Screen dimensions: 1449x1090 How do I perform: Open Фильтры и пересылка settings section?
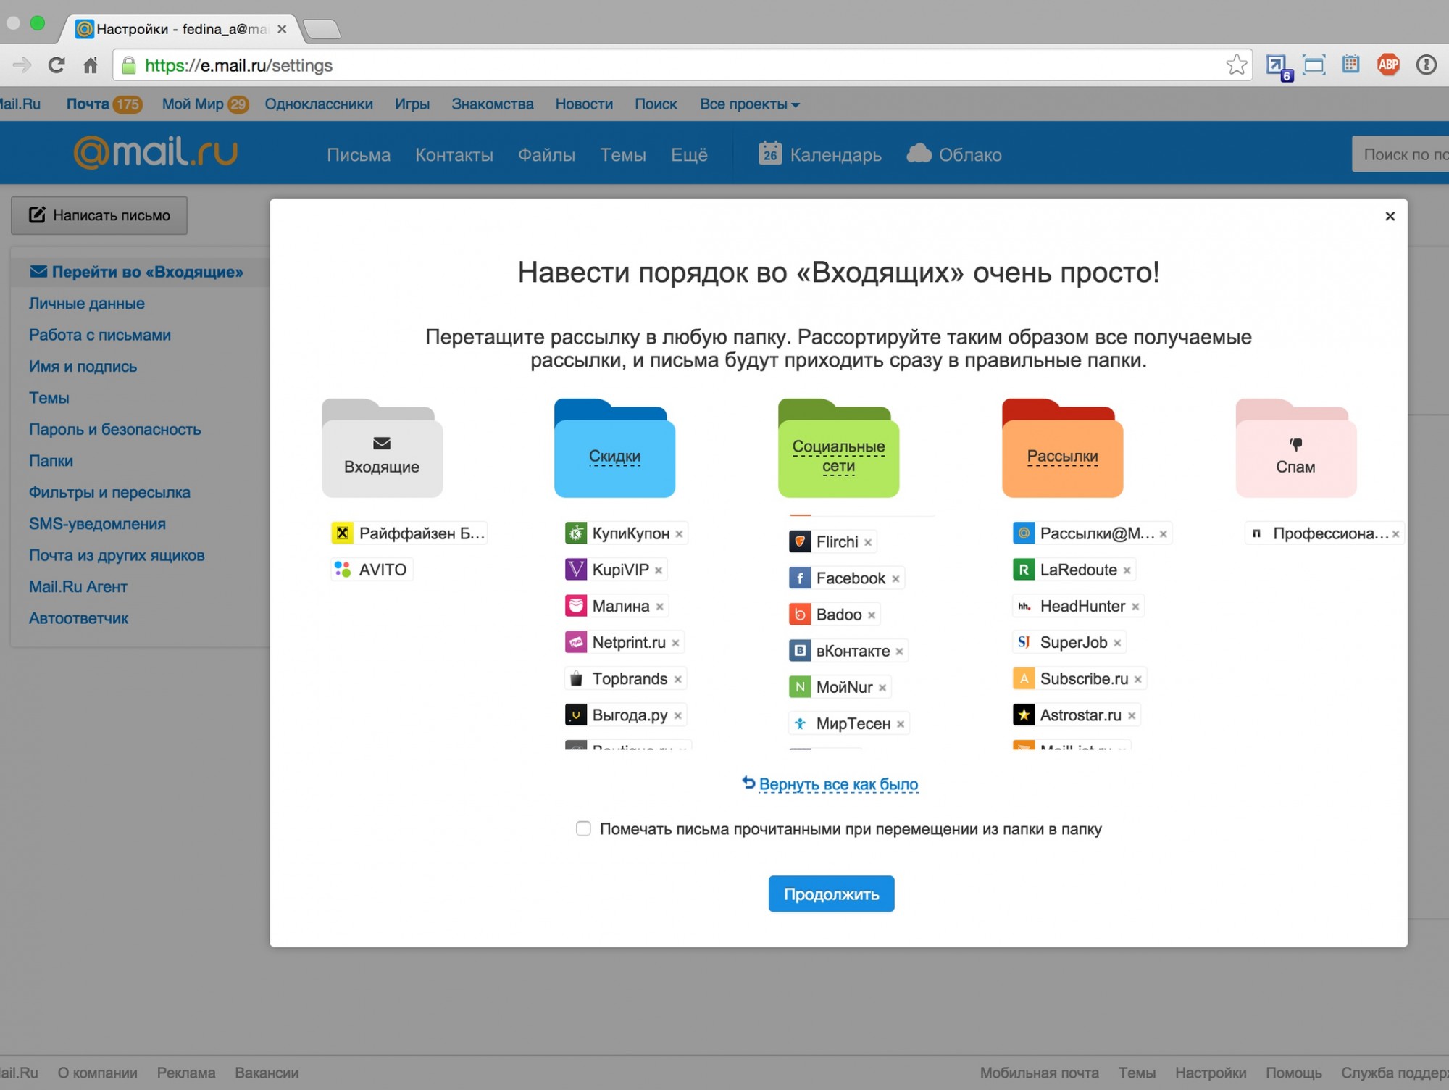109,491
